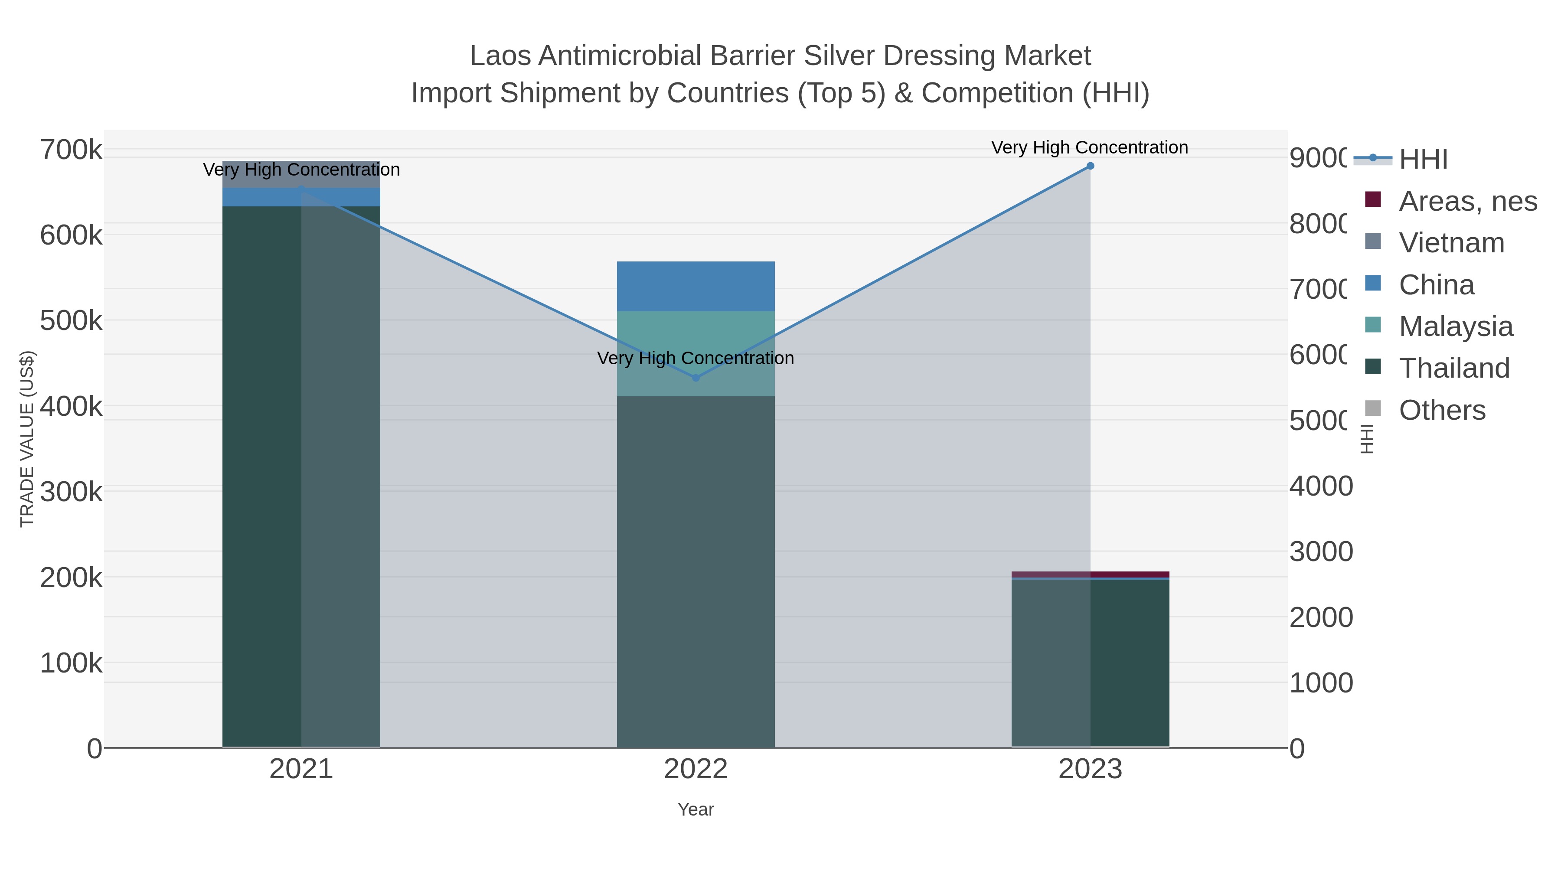Click the 100k y-axis tick label

pos(72,663)
